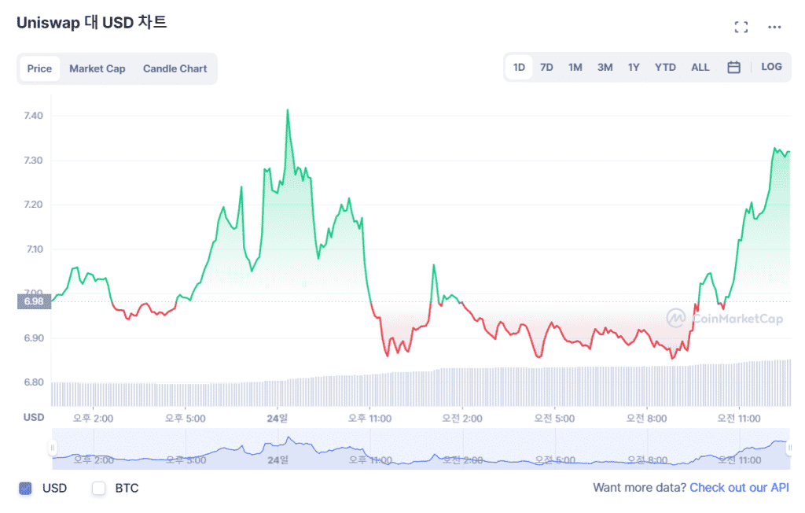Toggle LOG scale on the chart
This screenshot has height=513, width=805.
[771, 67]
